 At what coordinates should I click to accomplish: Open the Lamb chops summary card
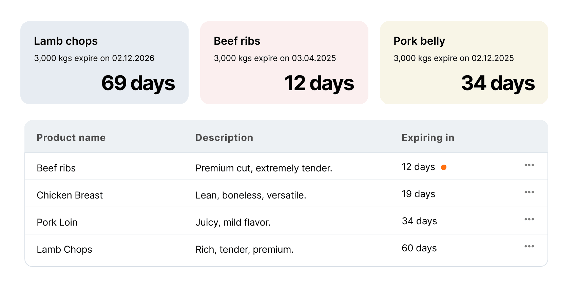click(104, 63)
